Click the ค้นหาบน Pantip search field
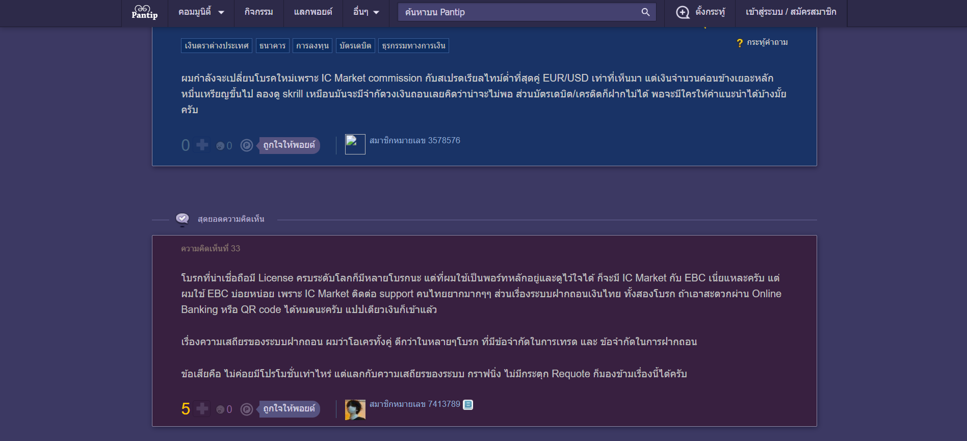The width and height of the screenshot is (967, 441). click(520, 12)
